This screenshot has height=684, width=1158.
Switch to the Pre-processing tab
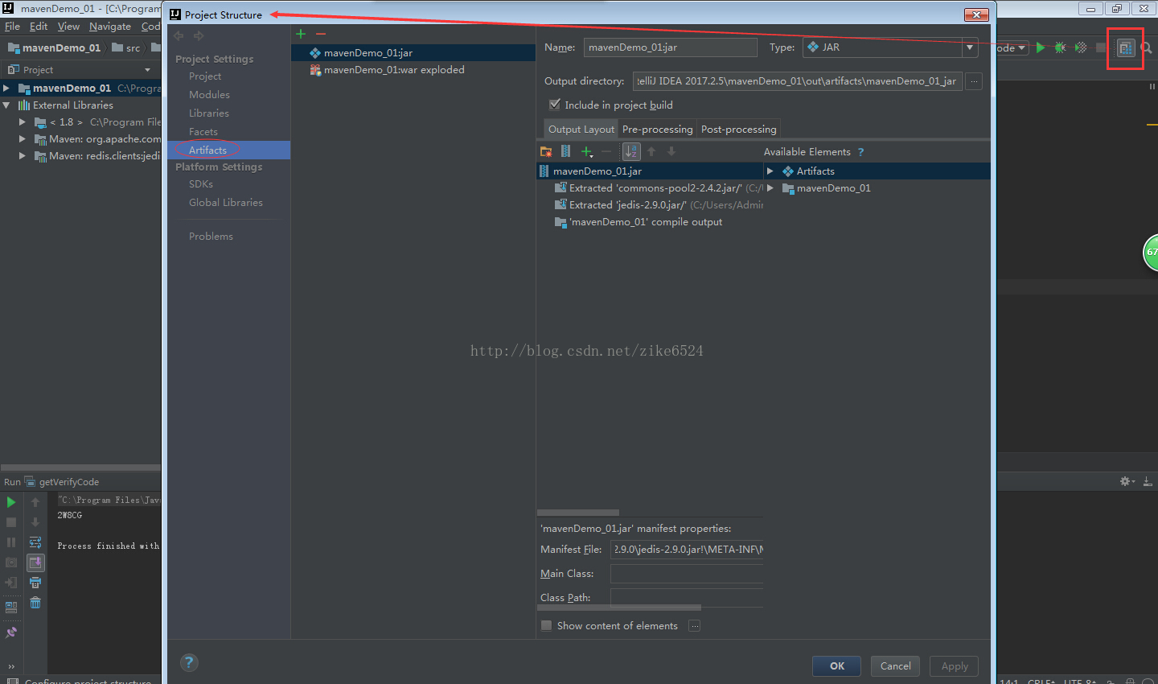(657, 129)
